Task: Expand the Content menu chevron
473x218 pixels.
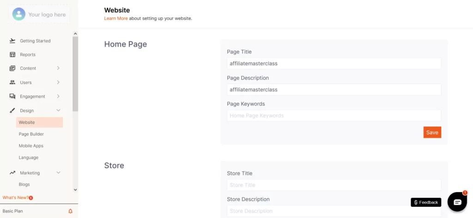Action: [58, 68]
